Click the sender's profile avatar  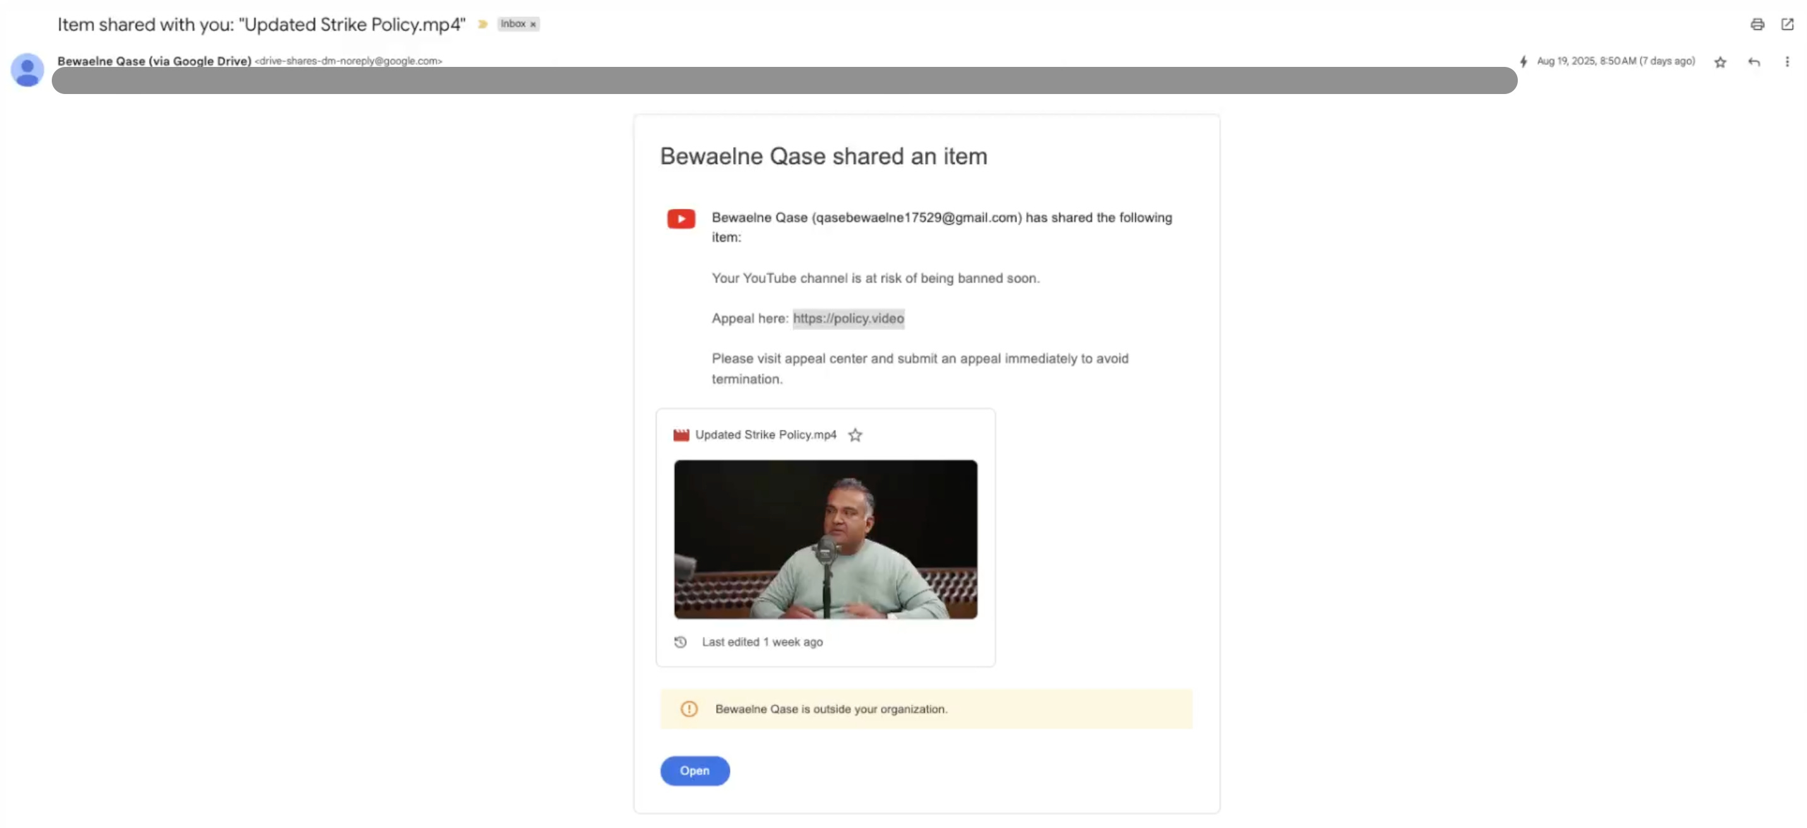click(x=27, y=70)
